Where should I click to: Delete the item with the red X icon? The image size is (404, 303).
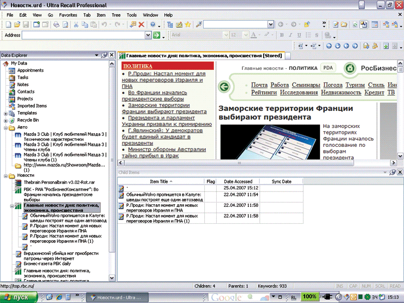pyautogui.click(x=141, y=25)
